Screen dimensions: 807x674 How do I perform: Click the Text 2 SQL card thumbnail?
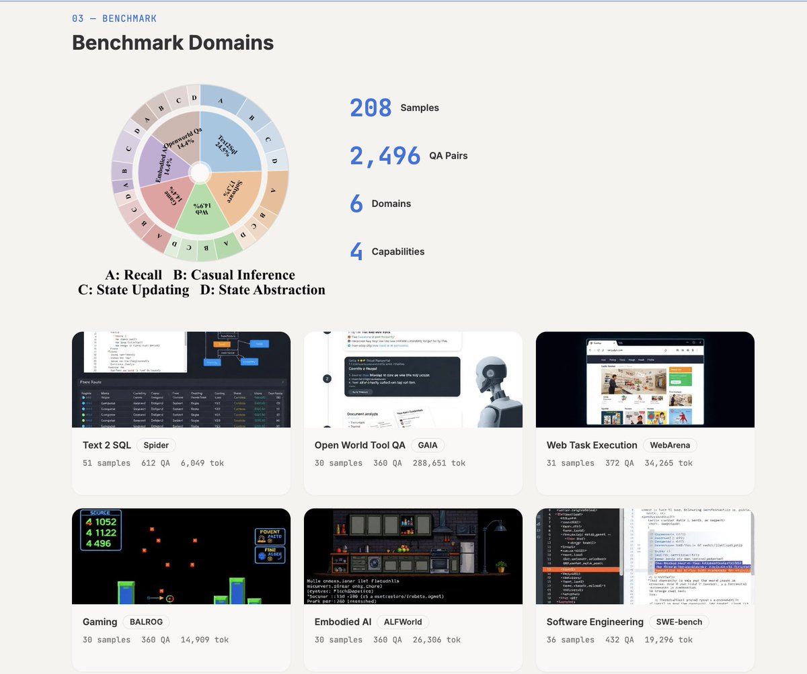181,379
